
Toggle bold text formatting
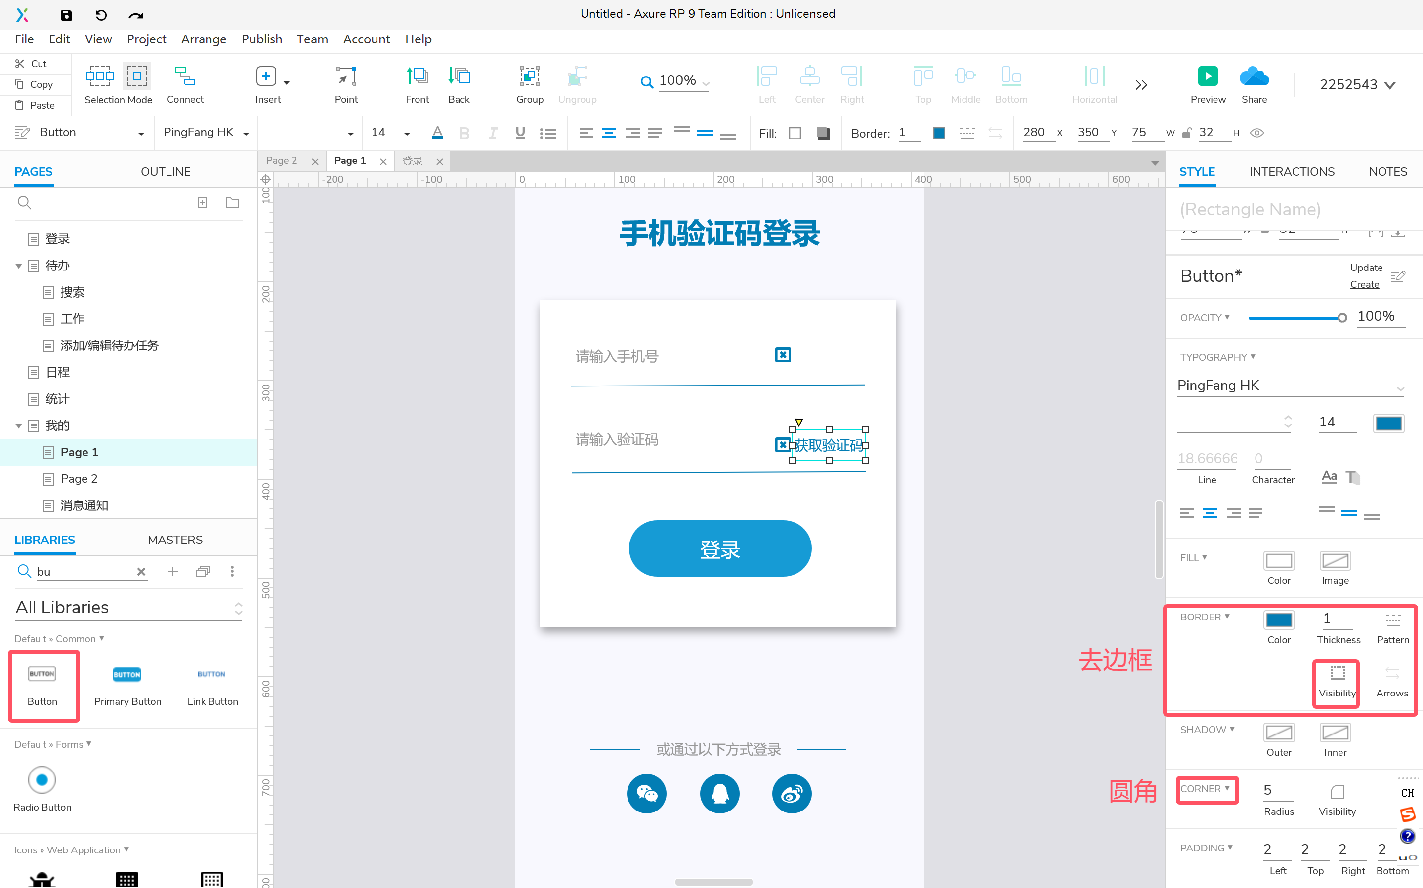pos(464,133)
